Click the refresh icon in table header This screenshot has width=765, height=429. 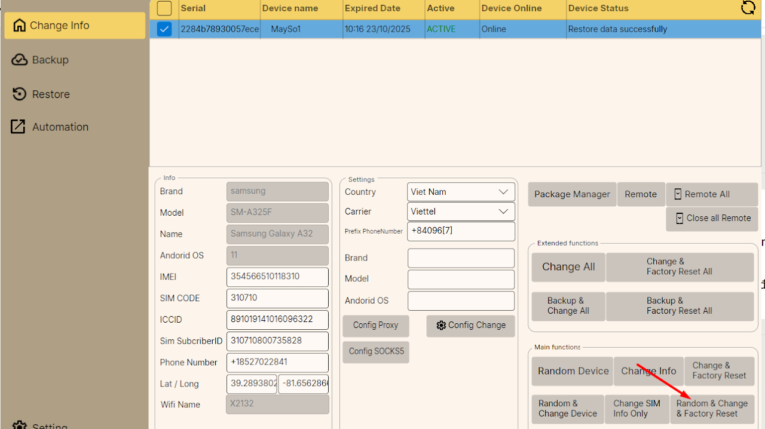pos(748,8)
